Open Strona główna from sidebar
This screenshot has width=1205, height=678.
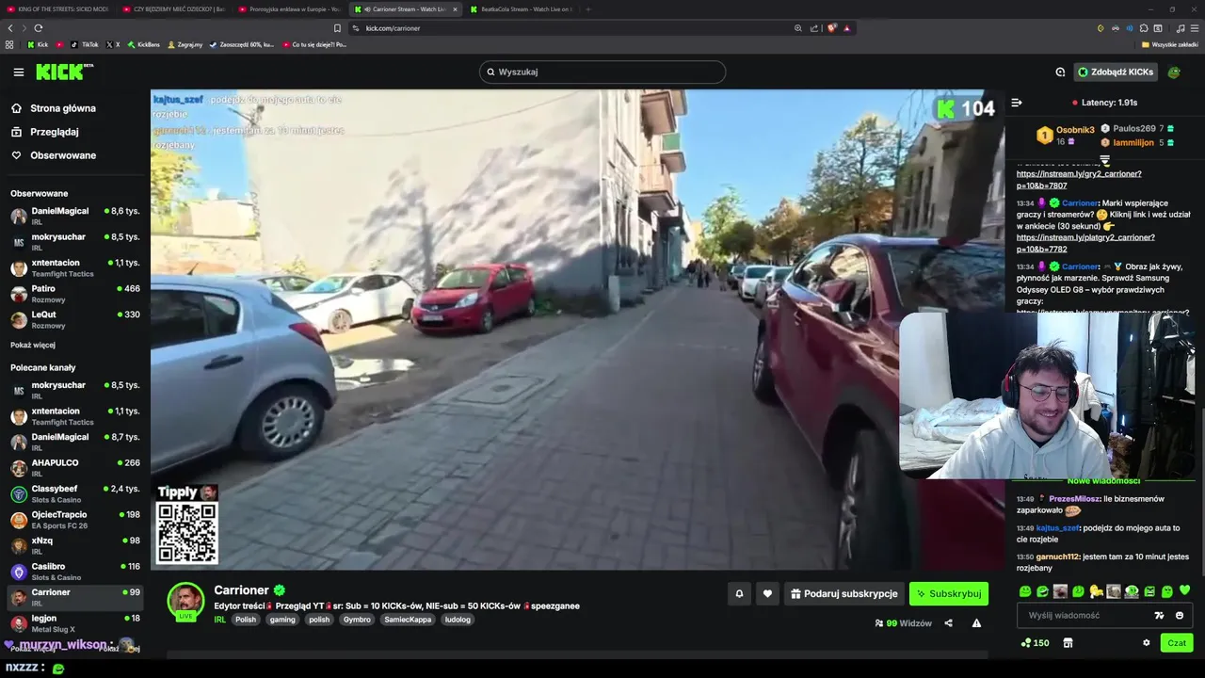62,108
